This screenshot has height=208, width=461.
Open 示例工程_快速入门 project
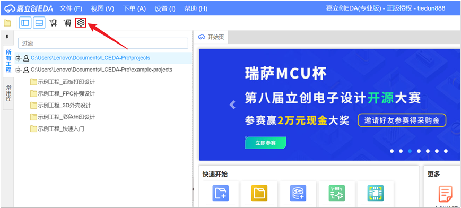[61, 129]
